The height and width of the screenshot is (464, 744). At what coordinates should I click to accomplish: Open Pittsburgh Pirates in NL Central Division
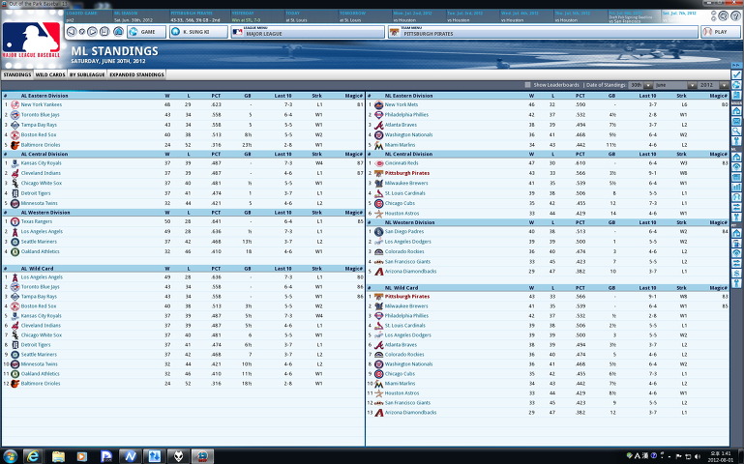(407, 173)
